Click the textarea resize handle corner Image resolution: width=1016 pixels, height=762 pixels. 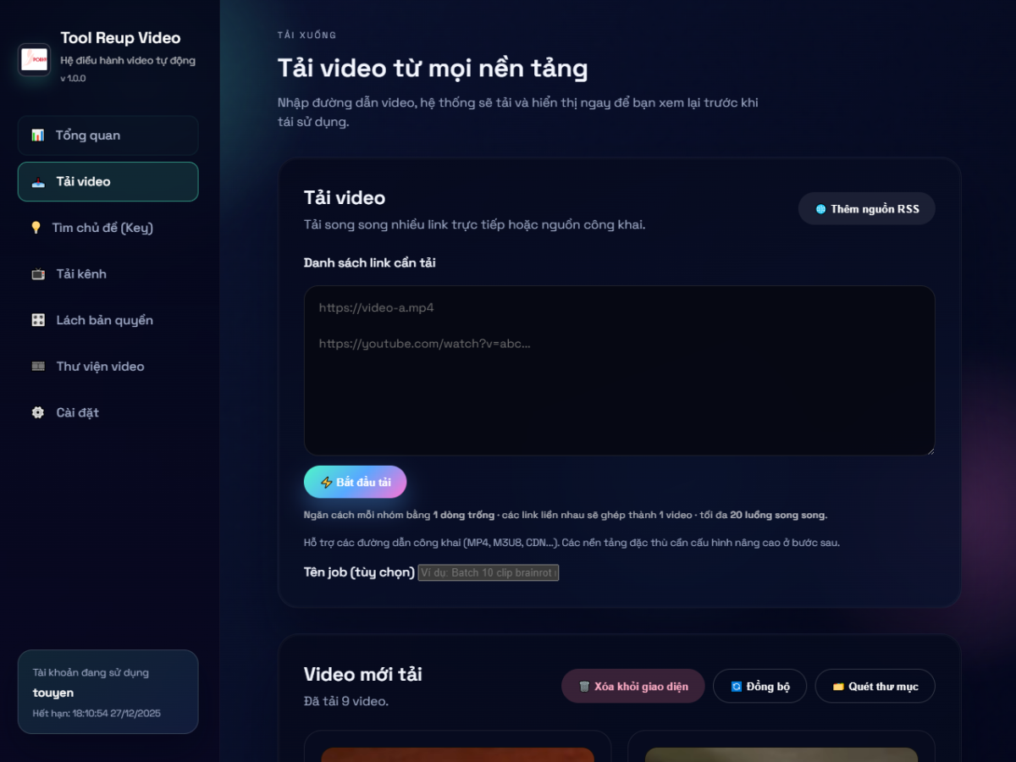pos(930,450)
